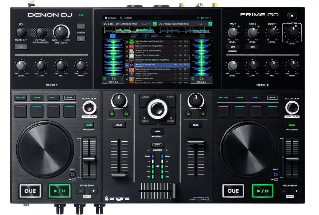Screen dimensions: 319x215
Task: Tap Deck 2 PITCH BEND plus button
Action: [296, 191]
